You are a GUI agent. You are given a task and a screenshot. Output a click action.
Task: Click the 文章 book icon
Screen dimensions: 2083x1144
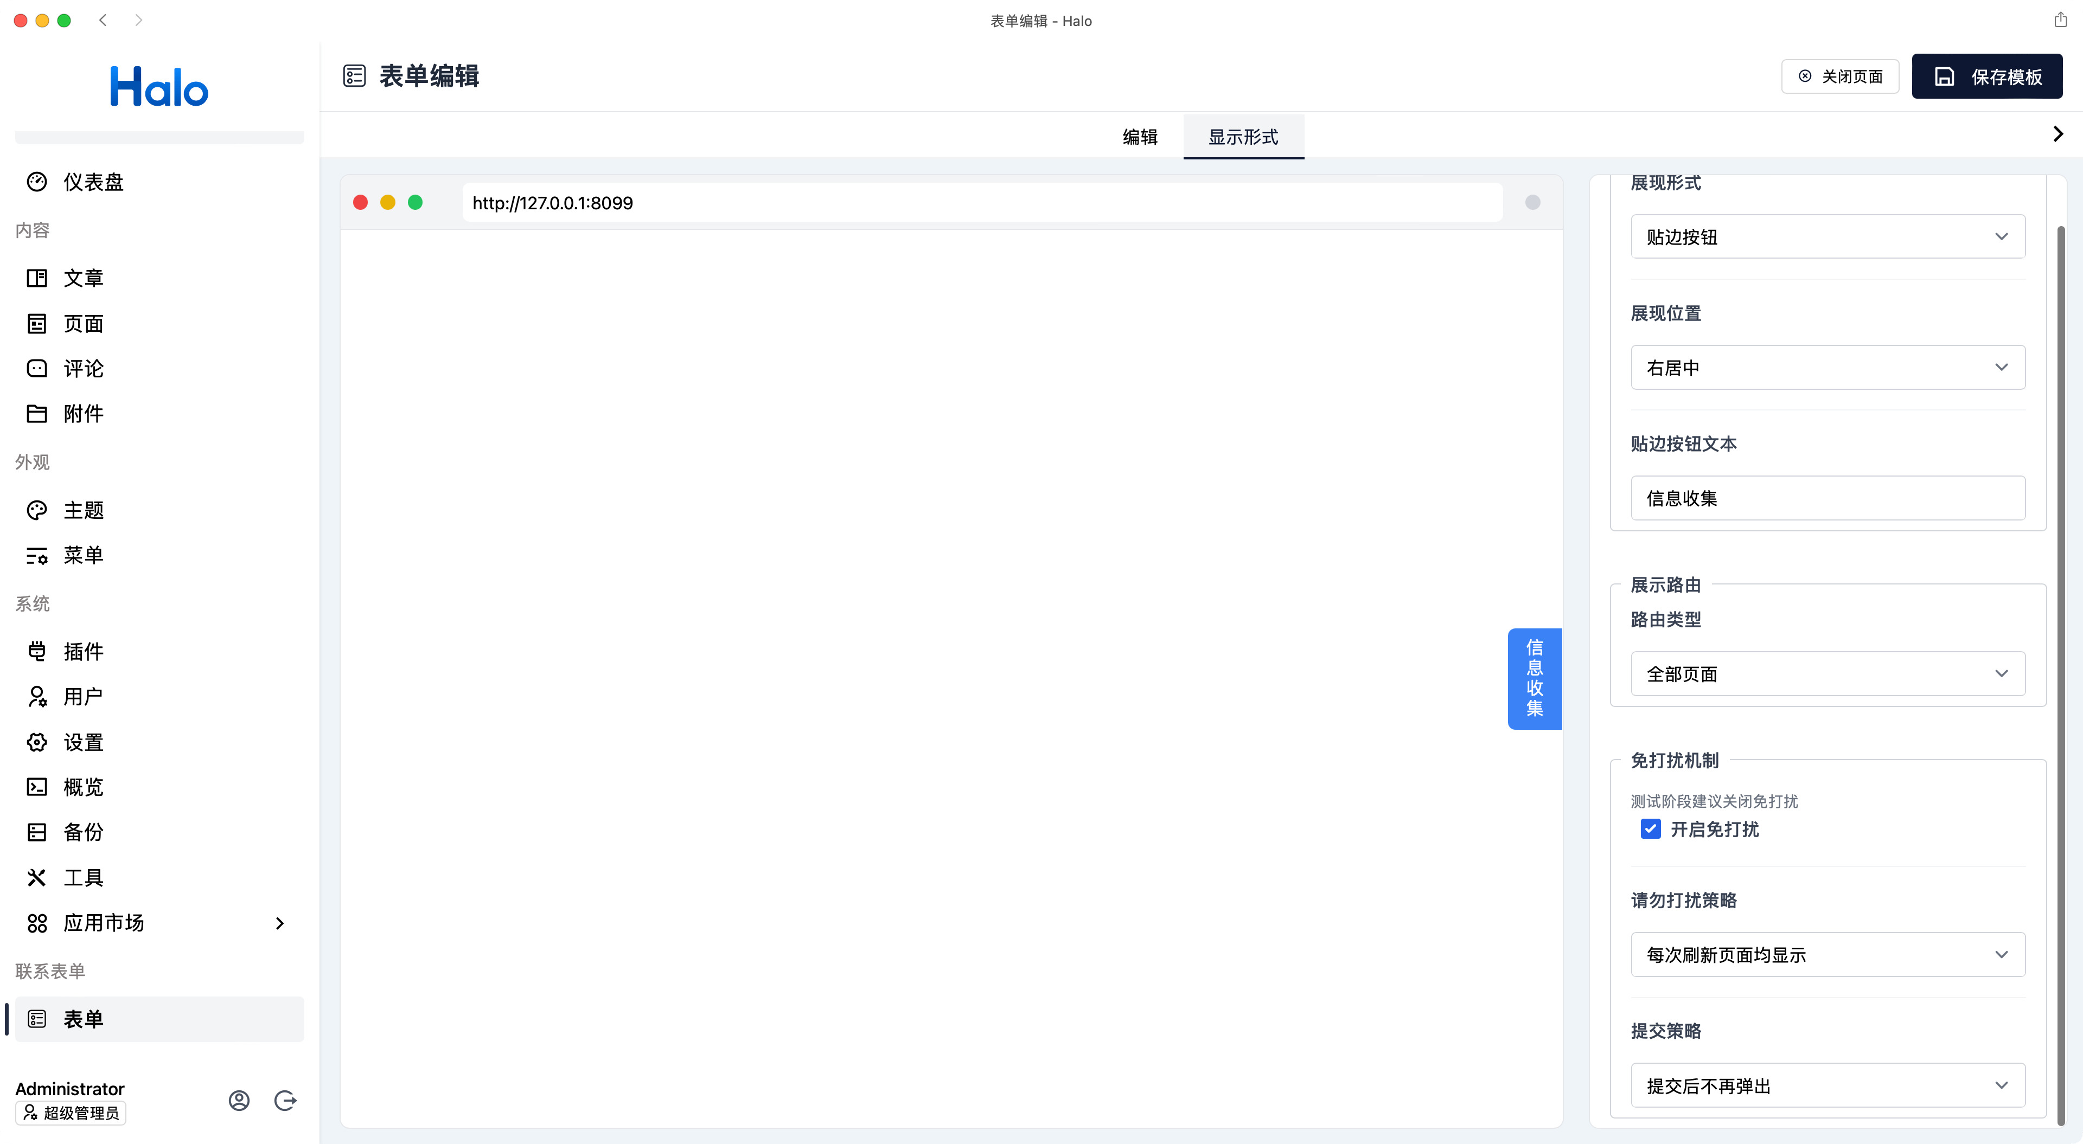36,278
